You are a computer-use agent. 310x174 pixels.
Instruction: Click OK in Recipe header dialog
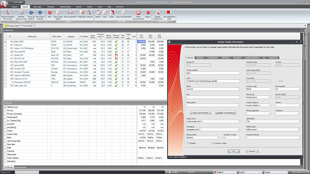(x=234, y=151)
